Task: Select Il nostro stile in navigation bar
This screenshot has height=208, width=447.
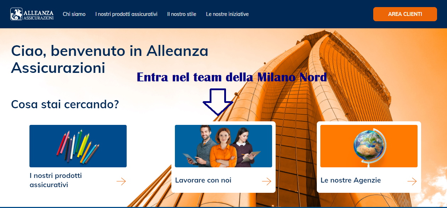Action: tap(182, 14)
